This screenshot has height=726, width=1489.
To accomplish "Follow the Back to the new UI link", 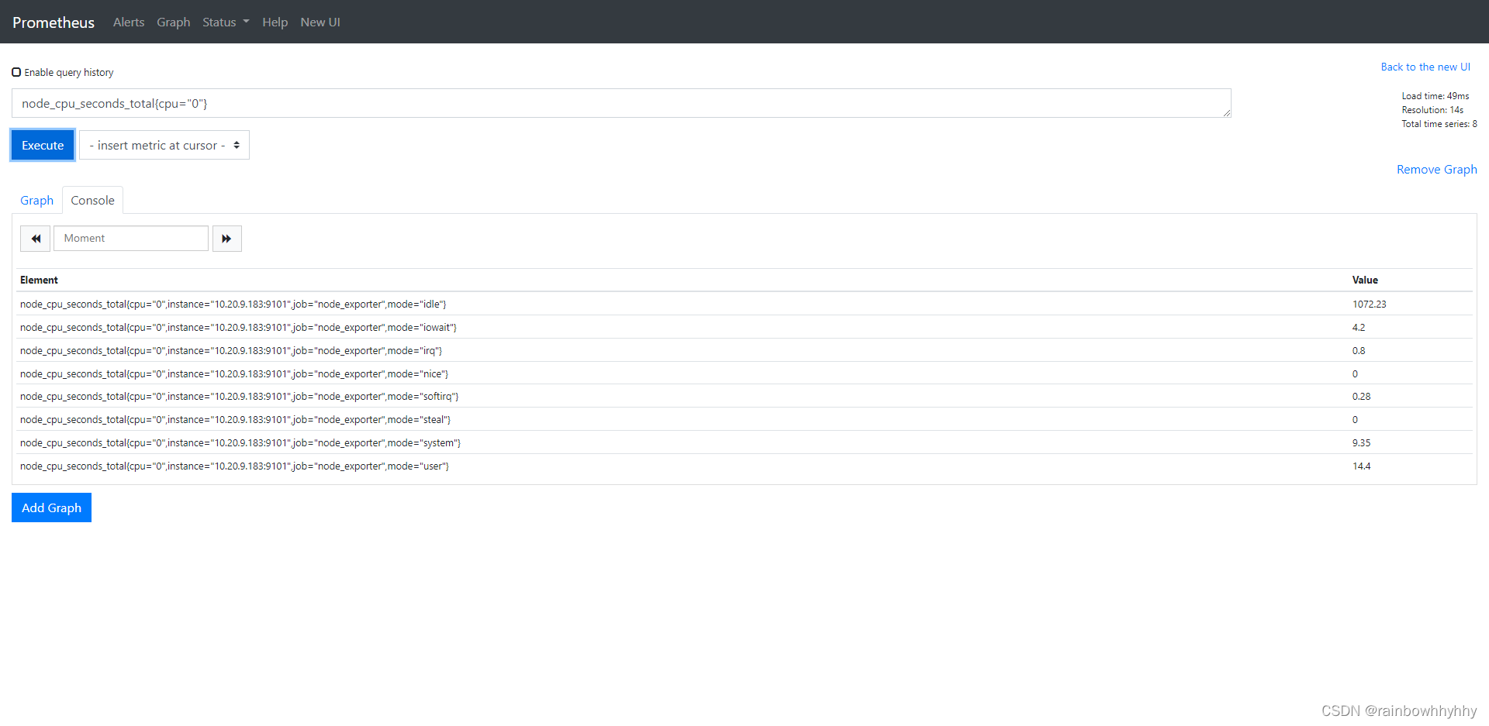I will point(1425,67).
